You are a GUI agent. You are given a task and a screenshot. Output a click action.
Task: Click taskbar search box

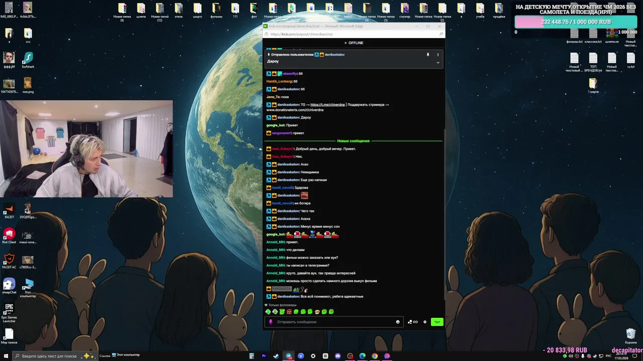(54, 356)
